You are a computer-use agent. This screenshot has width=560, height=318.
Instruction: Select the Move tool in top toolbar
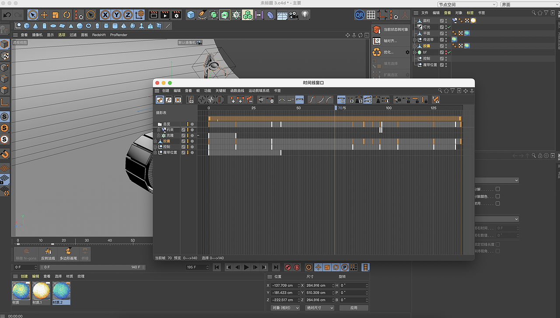click(x=44, y=15)
